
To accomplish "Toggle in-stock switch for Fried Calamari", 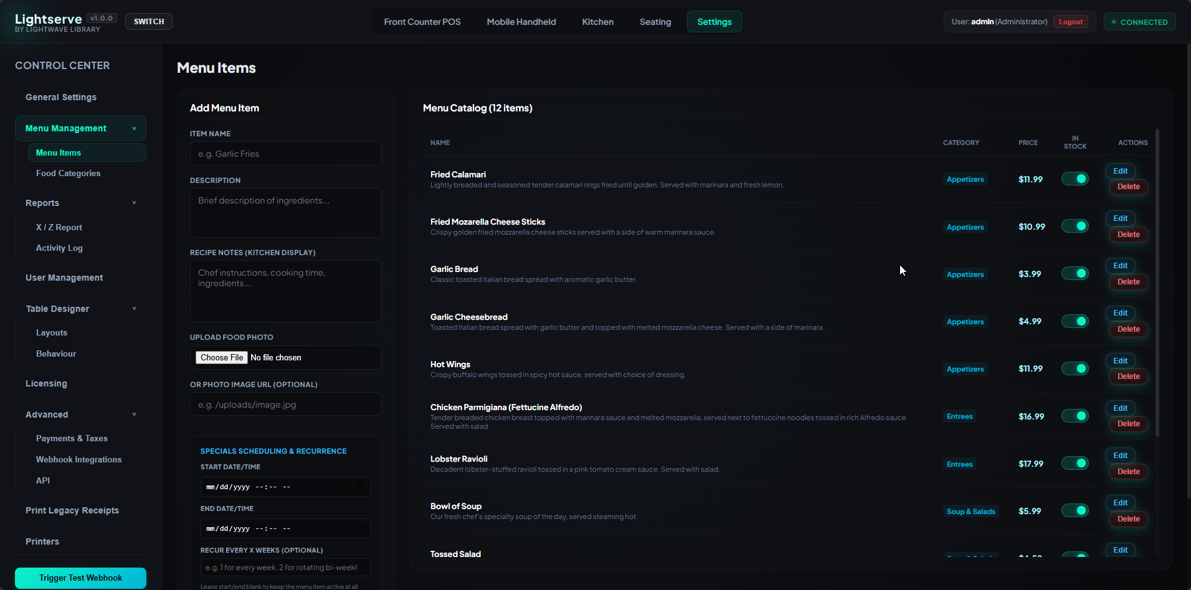I will 1075,179.
